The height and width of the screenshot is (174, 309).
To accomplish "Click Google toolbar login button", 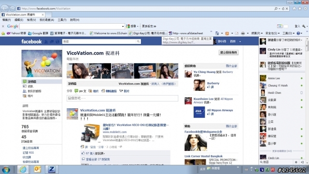I will click(x=297, y=26).
